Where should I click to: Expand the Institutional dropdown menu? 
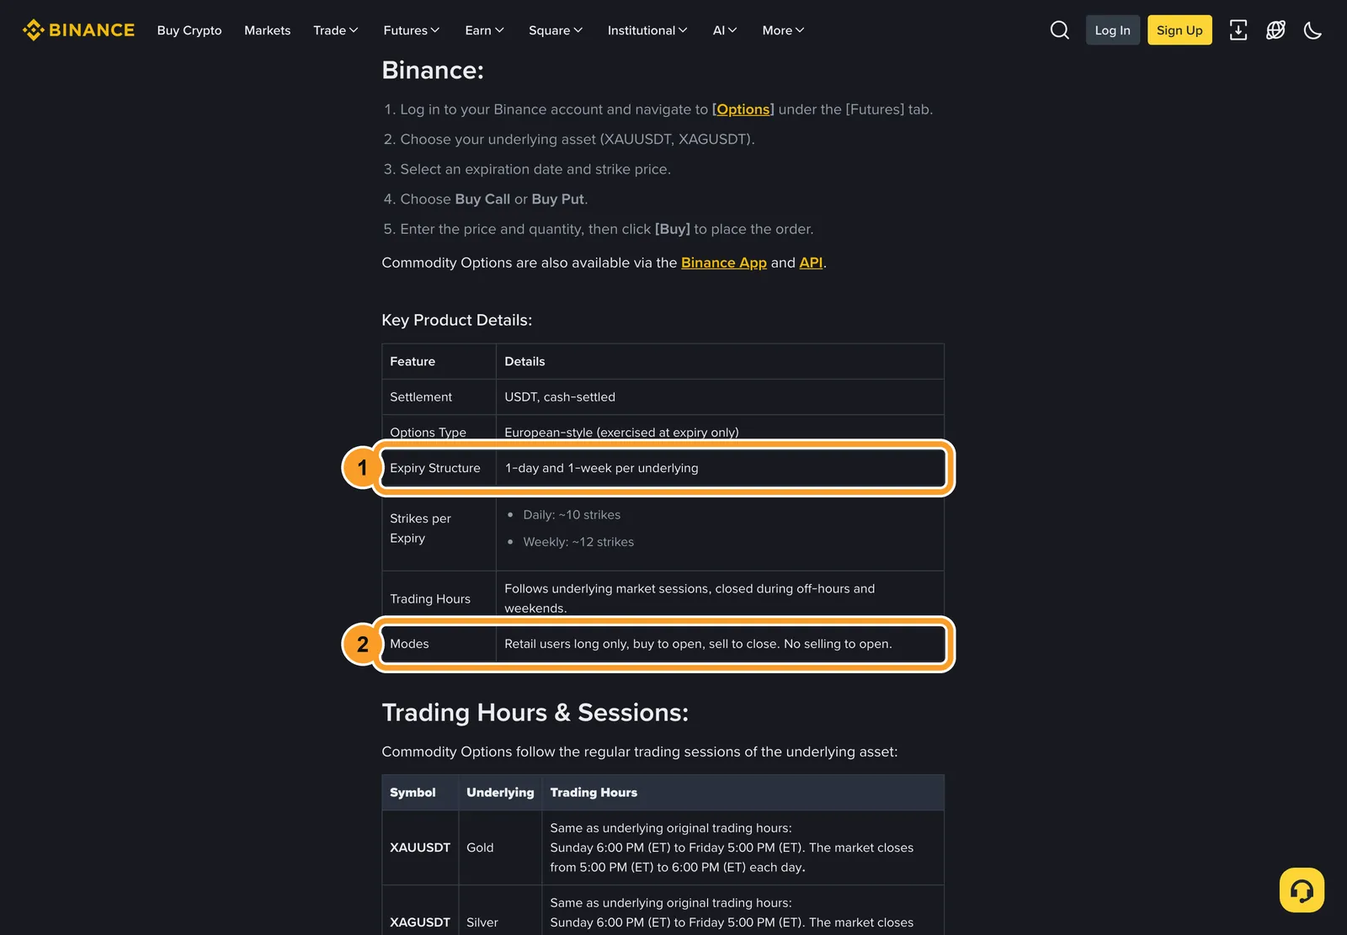[x=647, y=30]
